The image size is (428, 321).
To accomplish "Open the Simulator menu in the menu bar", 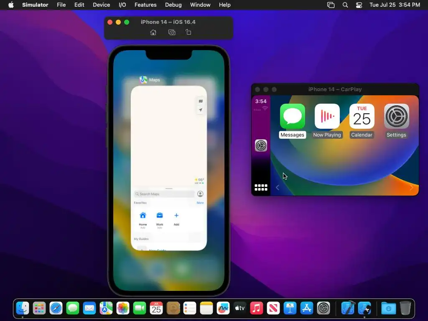I will (x=35, y=5).
